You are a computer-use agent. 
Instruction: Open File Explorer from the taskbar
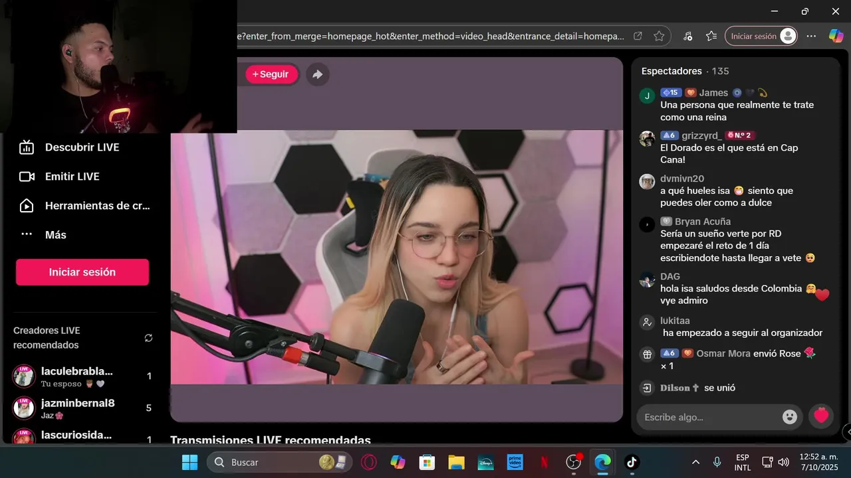pos(456,462)
